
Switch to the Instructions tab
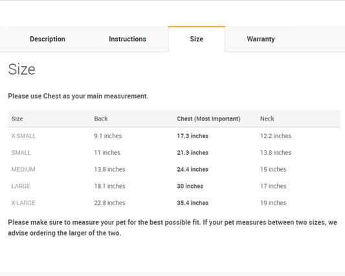(128, 39)
